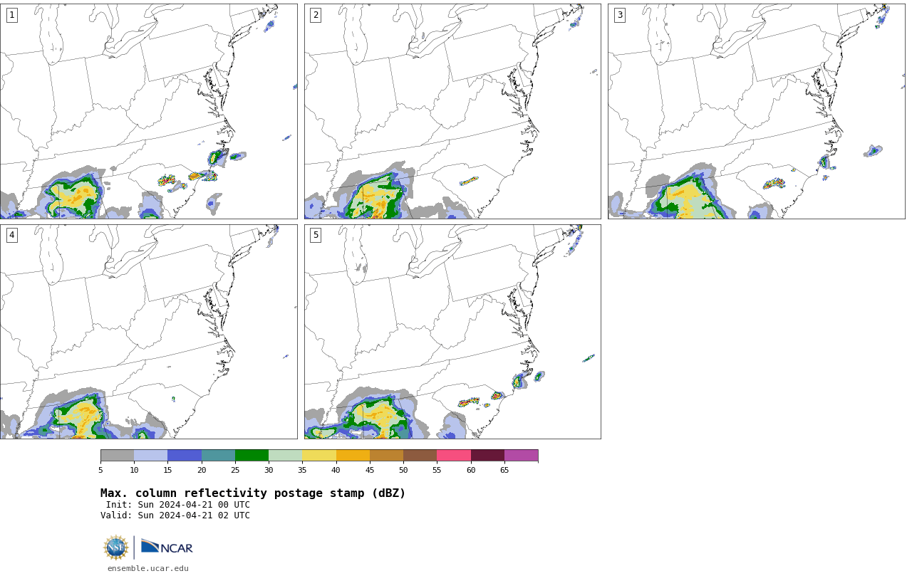912x576 pixels.
Task: Click the orange 40-45 dBZ swatch
Action: point(353,456)
